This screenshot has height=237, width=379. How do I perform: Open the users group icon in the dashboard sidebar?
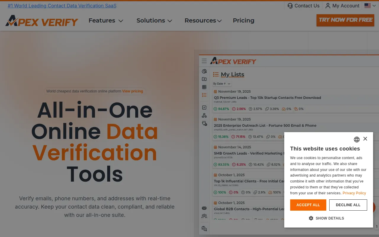[204, 216]
